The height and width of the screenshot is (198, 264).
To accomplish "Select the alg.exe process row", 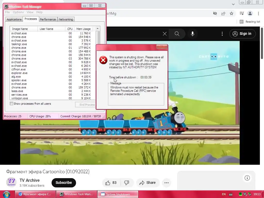I will [x=53, y=77].
